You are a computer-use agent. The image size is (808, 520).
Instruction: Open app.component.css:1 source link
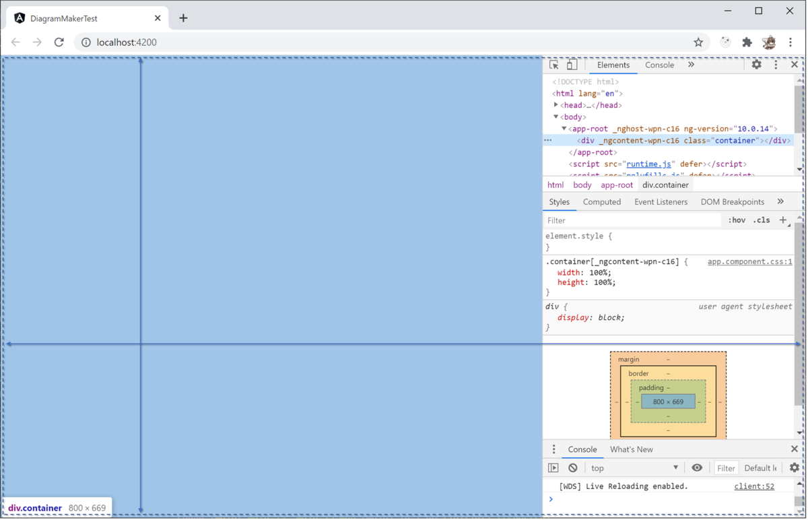[x=749, y=261]
